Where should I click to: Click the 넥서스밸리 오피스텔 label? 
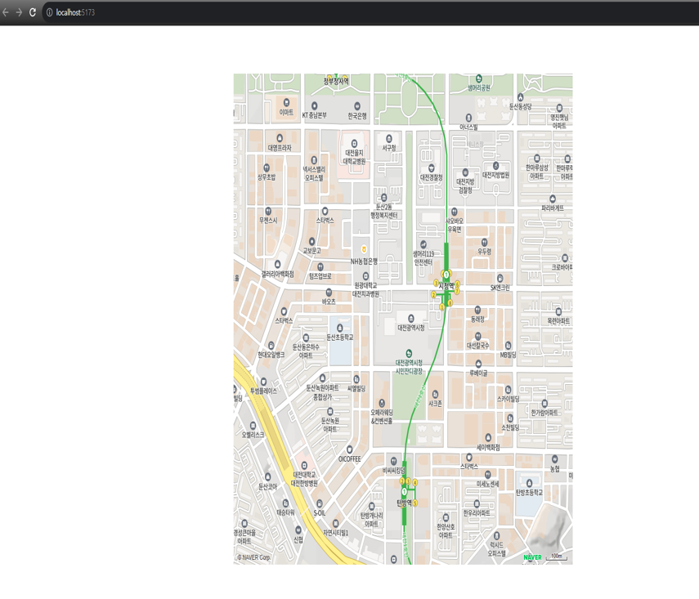pos(314,174)
